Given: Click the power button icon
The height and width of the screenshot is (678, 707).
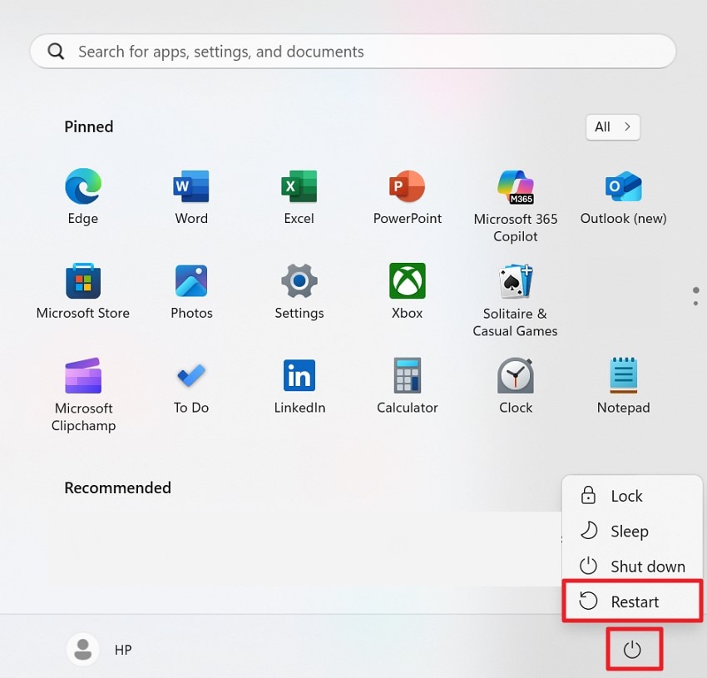Looking at the screenshot, I should (x=632, y=650).
